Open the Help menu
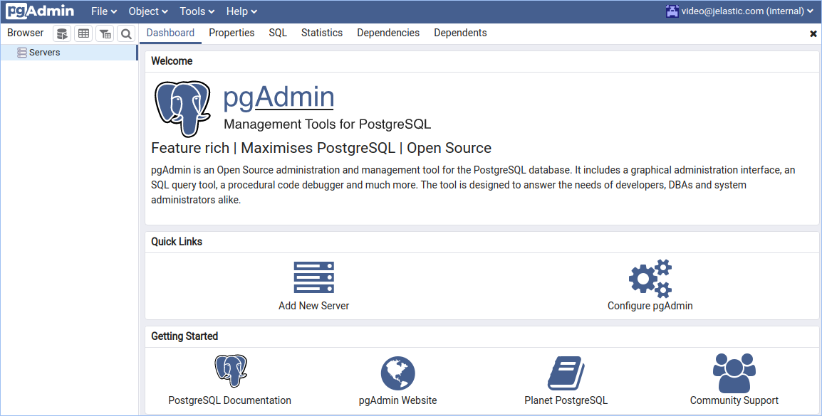 [241, 11]
